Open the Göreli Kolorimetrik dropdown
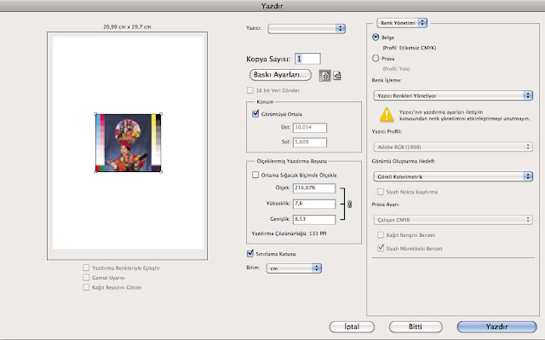 point(453,176)
